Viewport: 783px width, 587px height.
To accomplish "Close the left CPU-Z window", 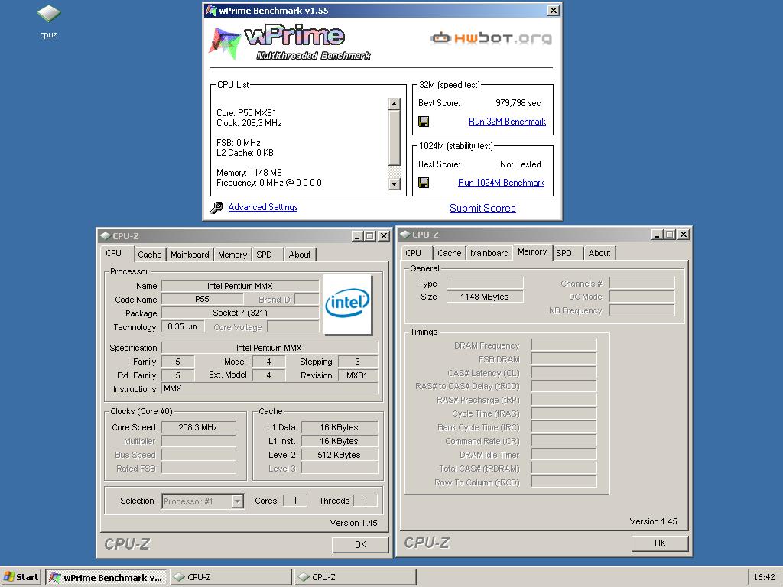I will 384,236.
